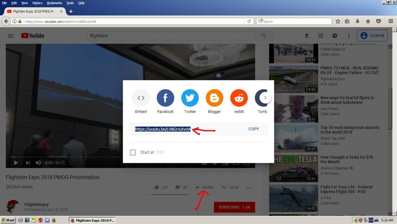Open the Windows Start menu

point(8,220)
